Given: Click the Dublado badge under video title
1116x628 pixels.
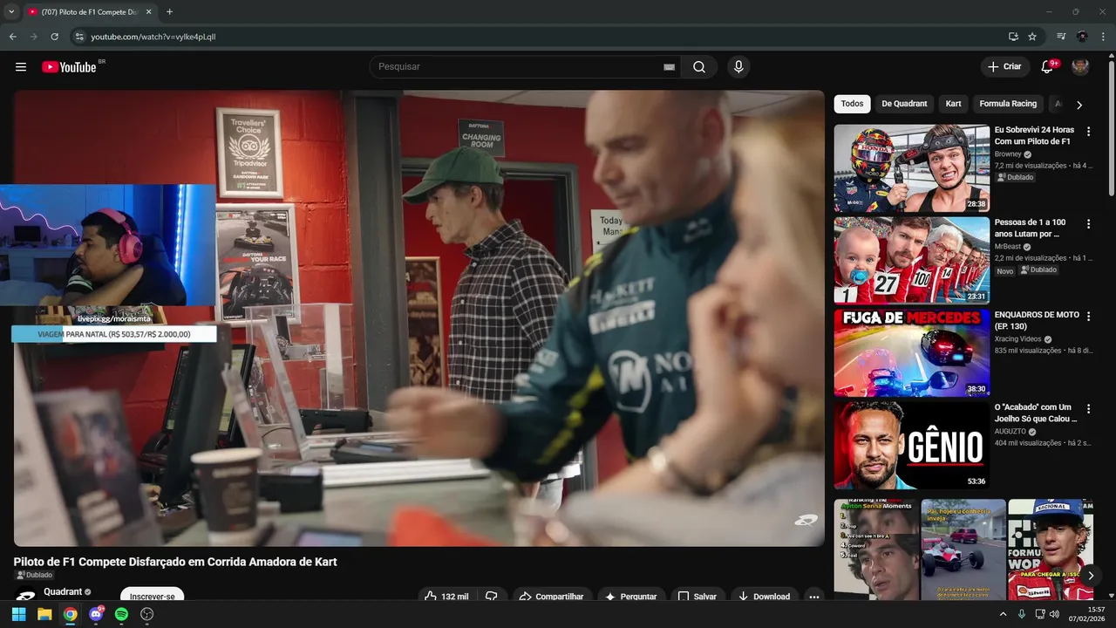Looking at the screenshot, I should click(x=35, y=576).
